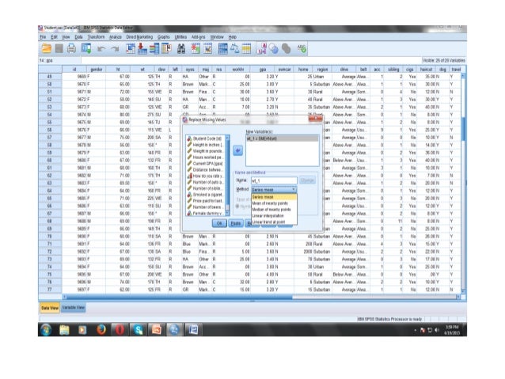Viewport: 505px width, 379px height.
Task: Click the vertical scrollbar of data grid
Action: point(463,183)
